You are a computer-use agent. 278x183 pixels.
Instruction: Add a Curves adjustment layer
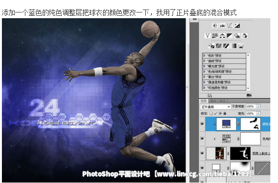230,26
